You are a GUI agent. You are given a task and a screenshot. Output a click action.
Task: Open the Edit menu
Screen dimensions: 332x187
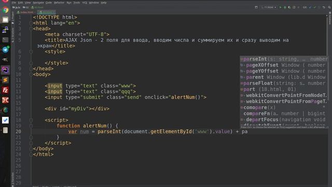click(x=20, y=3)
